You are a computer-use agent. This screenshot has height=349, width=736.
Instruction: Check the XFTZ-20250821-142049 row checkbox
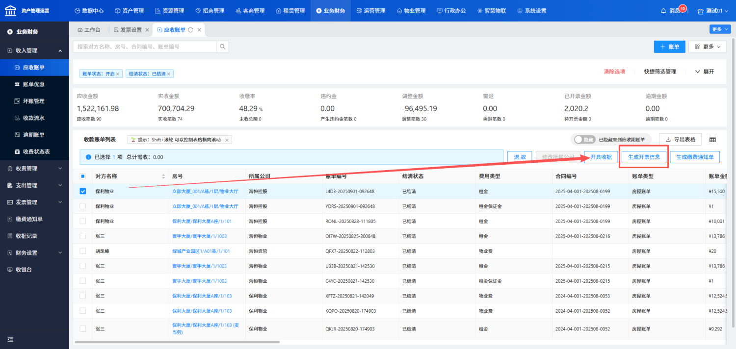coord(83,296)
